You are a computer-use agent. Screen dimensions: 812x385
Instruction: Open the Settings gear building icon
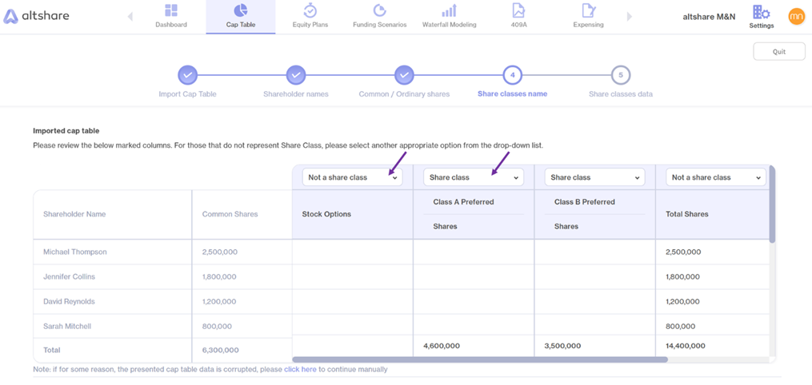point(762,13)
